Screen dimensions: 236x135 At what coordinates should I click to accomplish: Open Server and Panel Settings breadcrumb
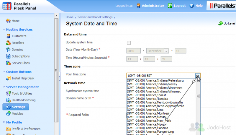point(95,17)
